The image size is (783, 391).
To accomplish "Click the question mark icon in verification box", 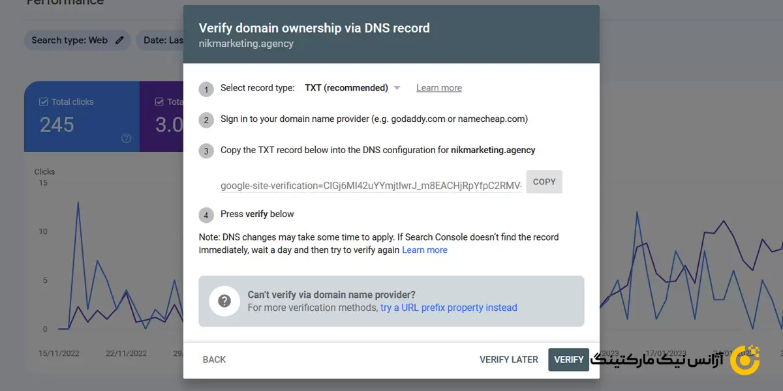I will (224, 301).
